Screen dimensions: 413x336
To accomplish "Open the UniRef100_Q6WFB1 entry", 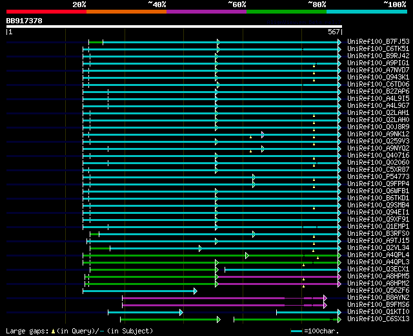I will (x=378, y=191).
